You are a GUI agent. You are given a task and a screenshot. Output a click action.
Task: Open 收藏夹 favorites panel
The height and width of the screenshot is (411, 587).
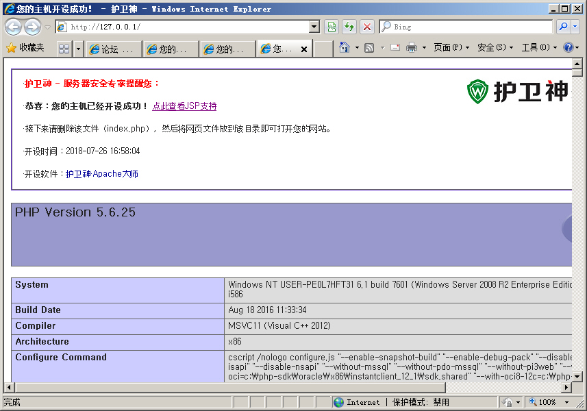click(25, 48)
